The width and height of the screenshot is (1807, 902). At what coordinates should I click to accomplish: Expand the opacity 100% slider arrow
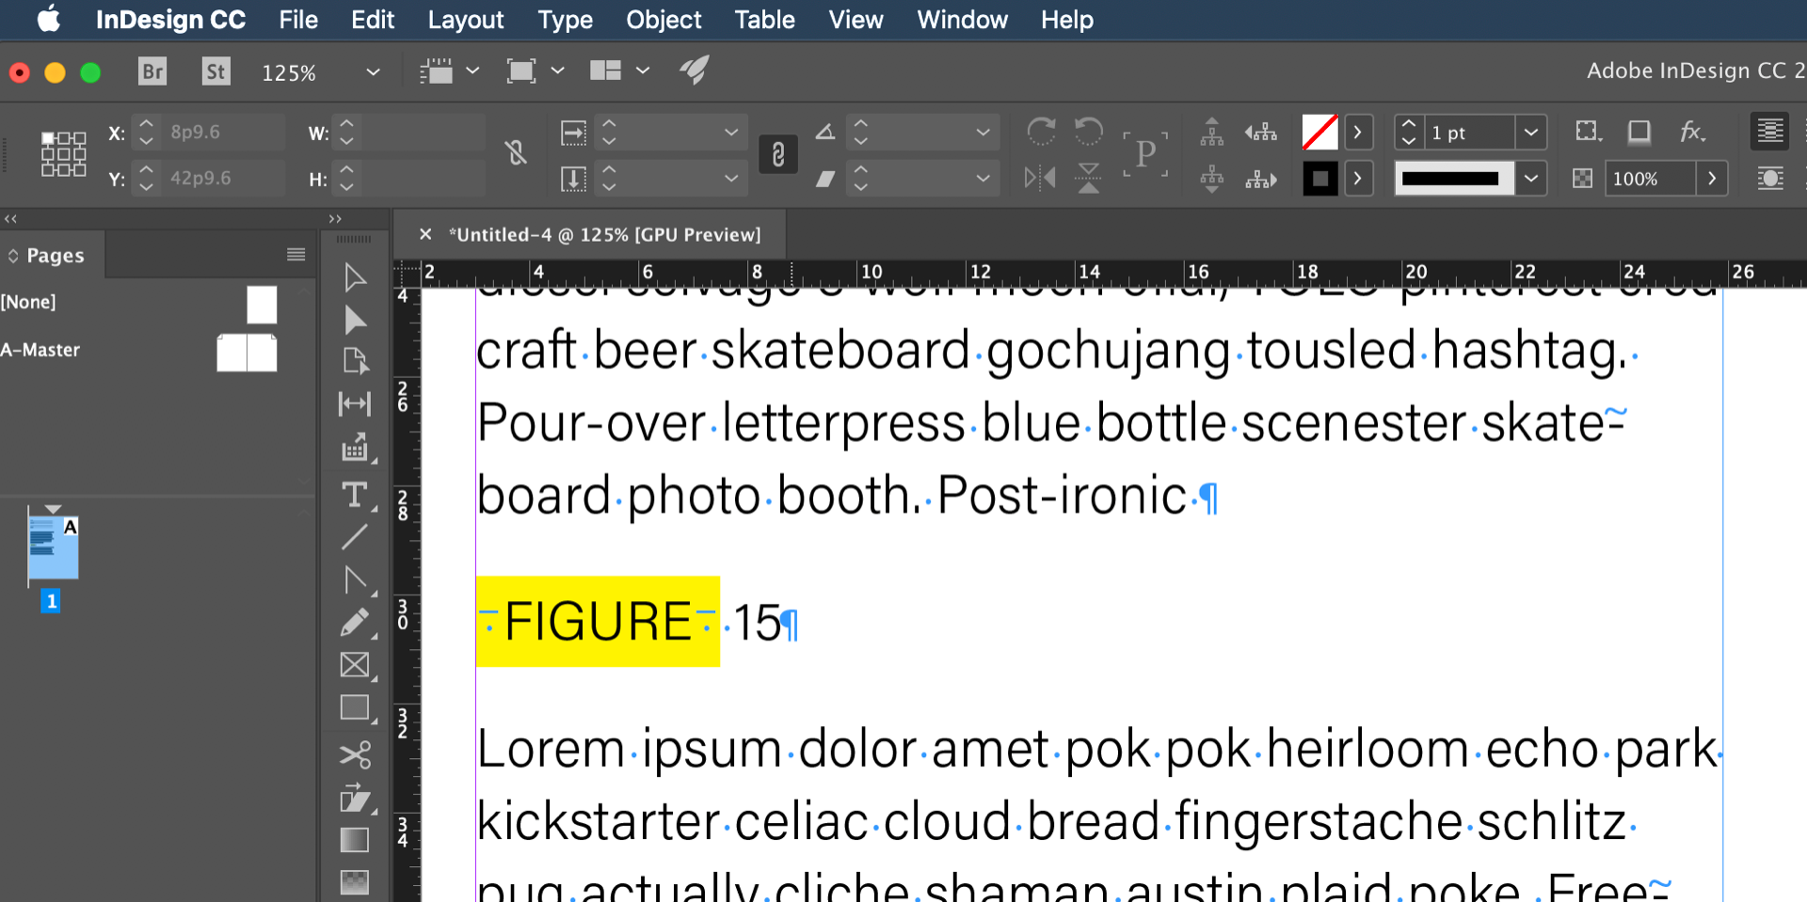click(1712, 178)
